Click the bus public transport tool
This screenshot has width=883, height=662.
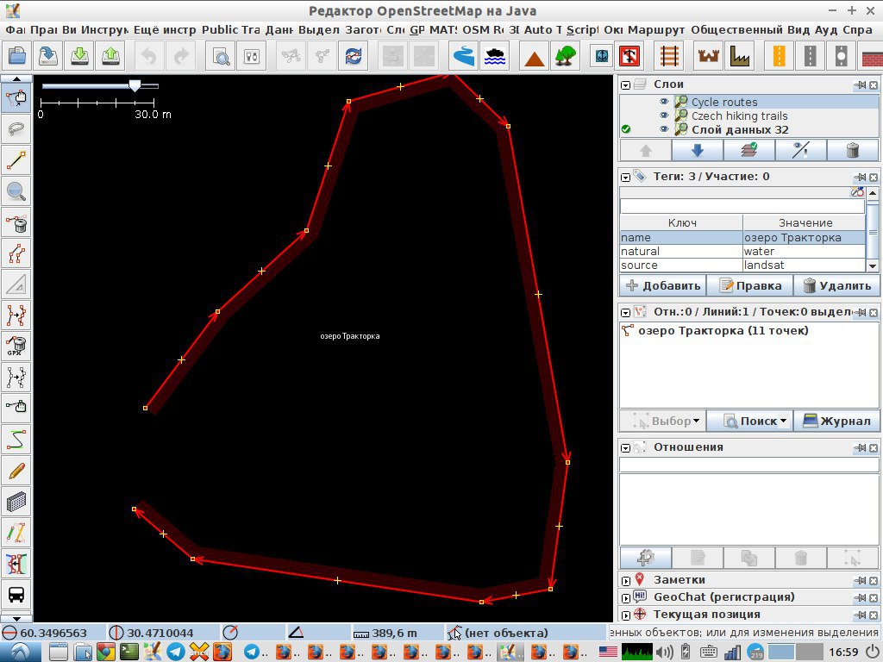16,595
